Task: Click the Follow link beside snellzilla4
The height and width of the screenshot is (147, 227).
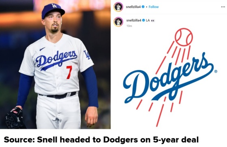Action: [x=154, y=7]
